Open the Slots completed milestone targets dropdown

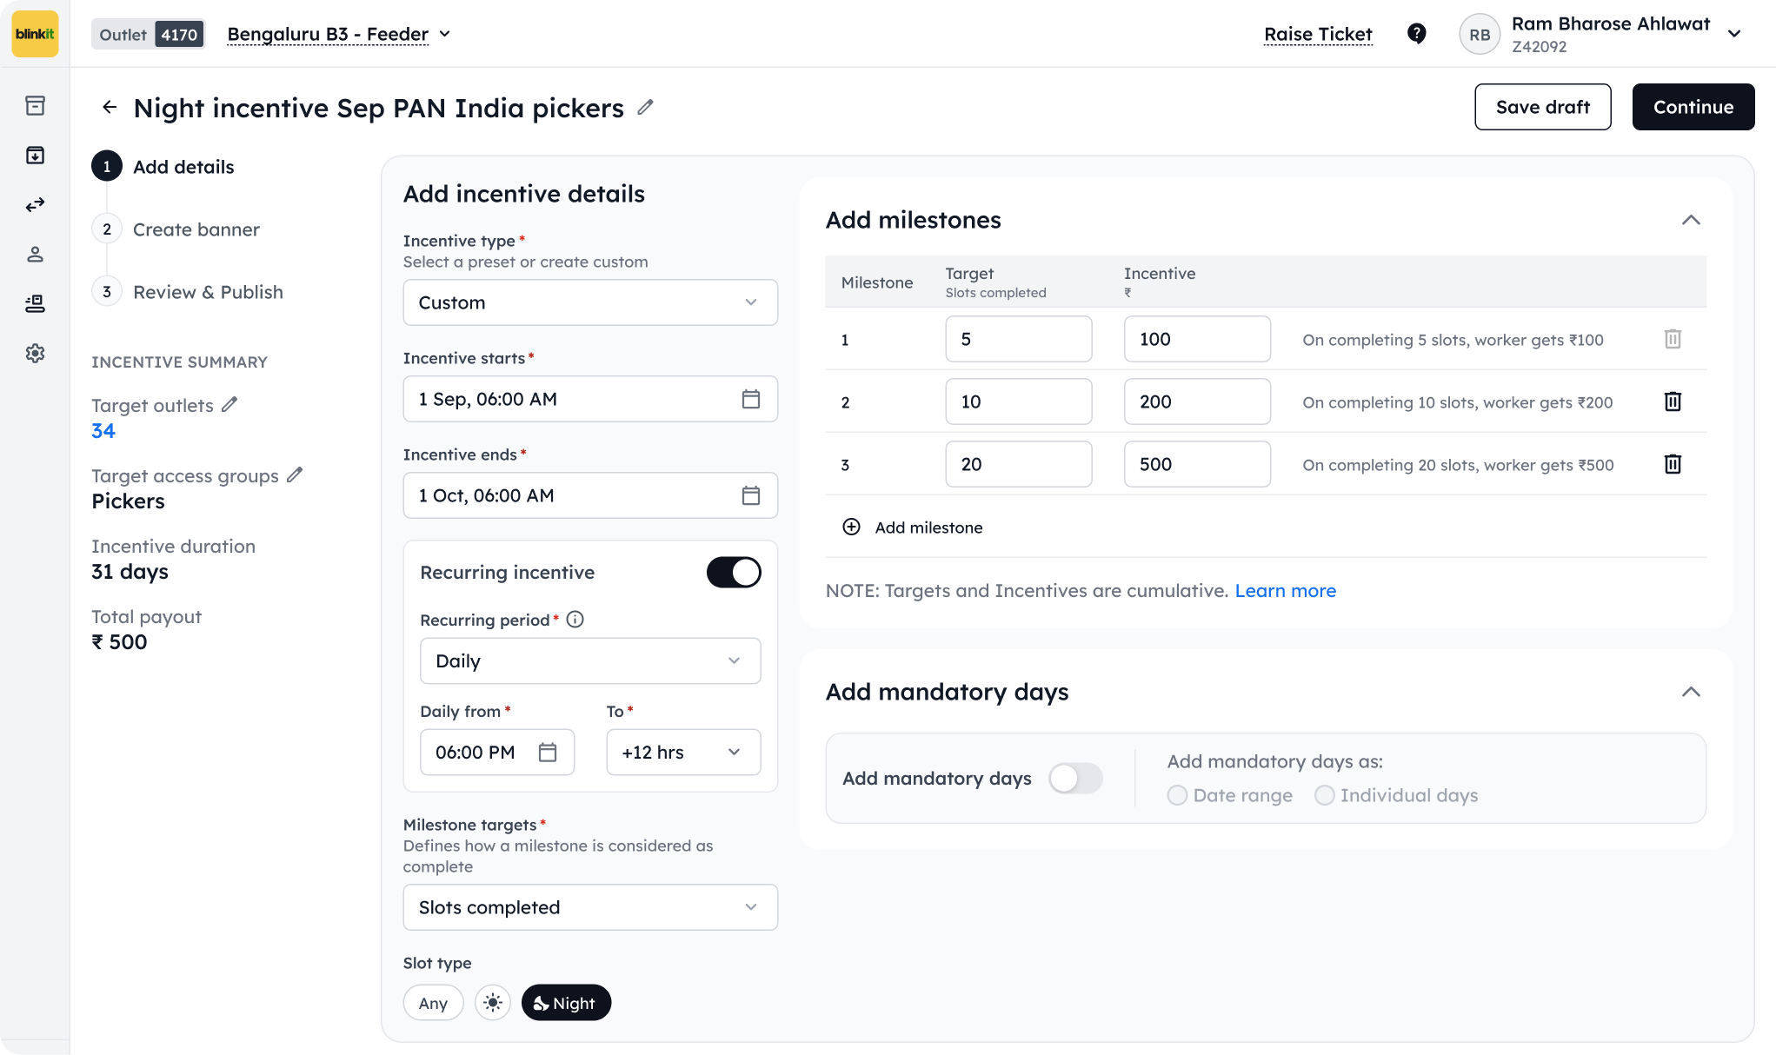pos(590,907)
